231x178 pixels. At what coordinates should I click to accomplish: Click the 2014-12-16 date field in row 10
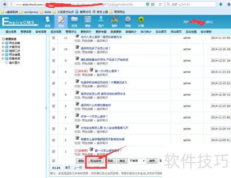pyautogui.click(x=221, y=49)
